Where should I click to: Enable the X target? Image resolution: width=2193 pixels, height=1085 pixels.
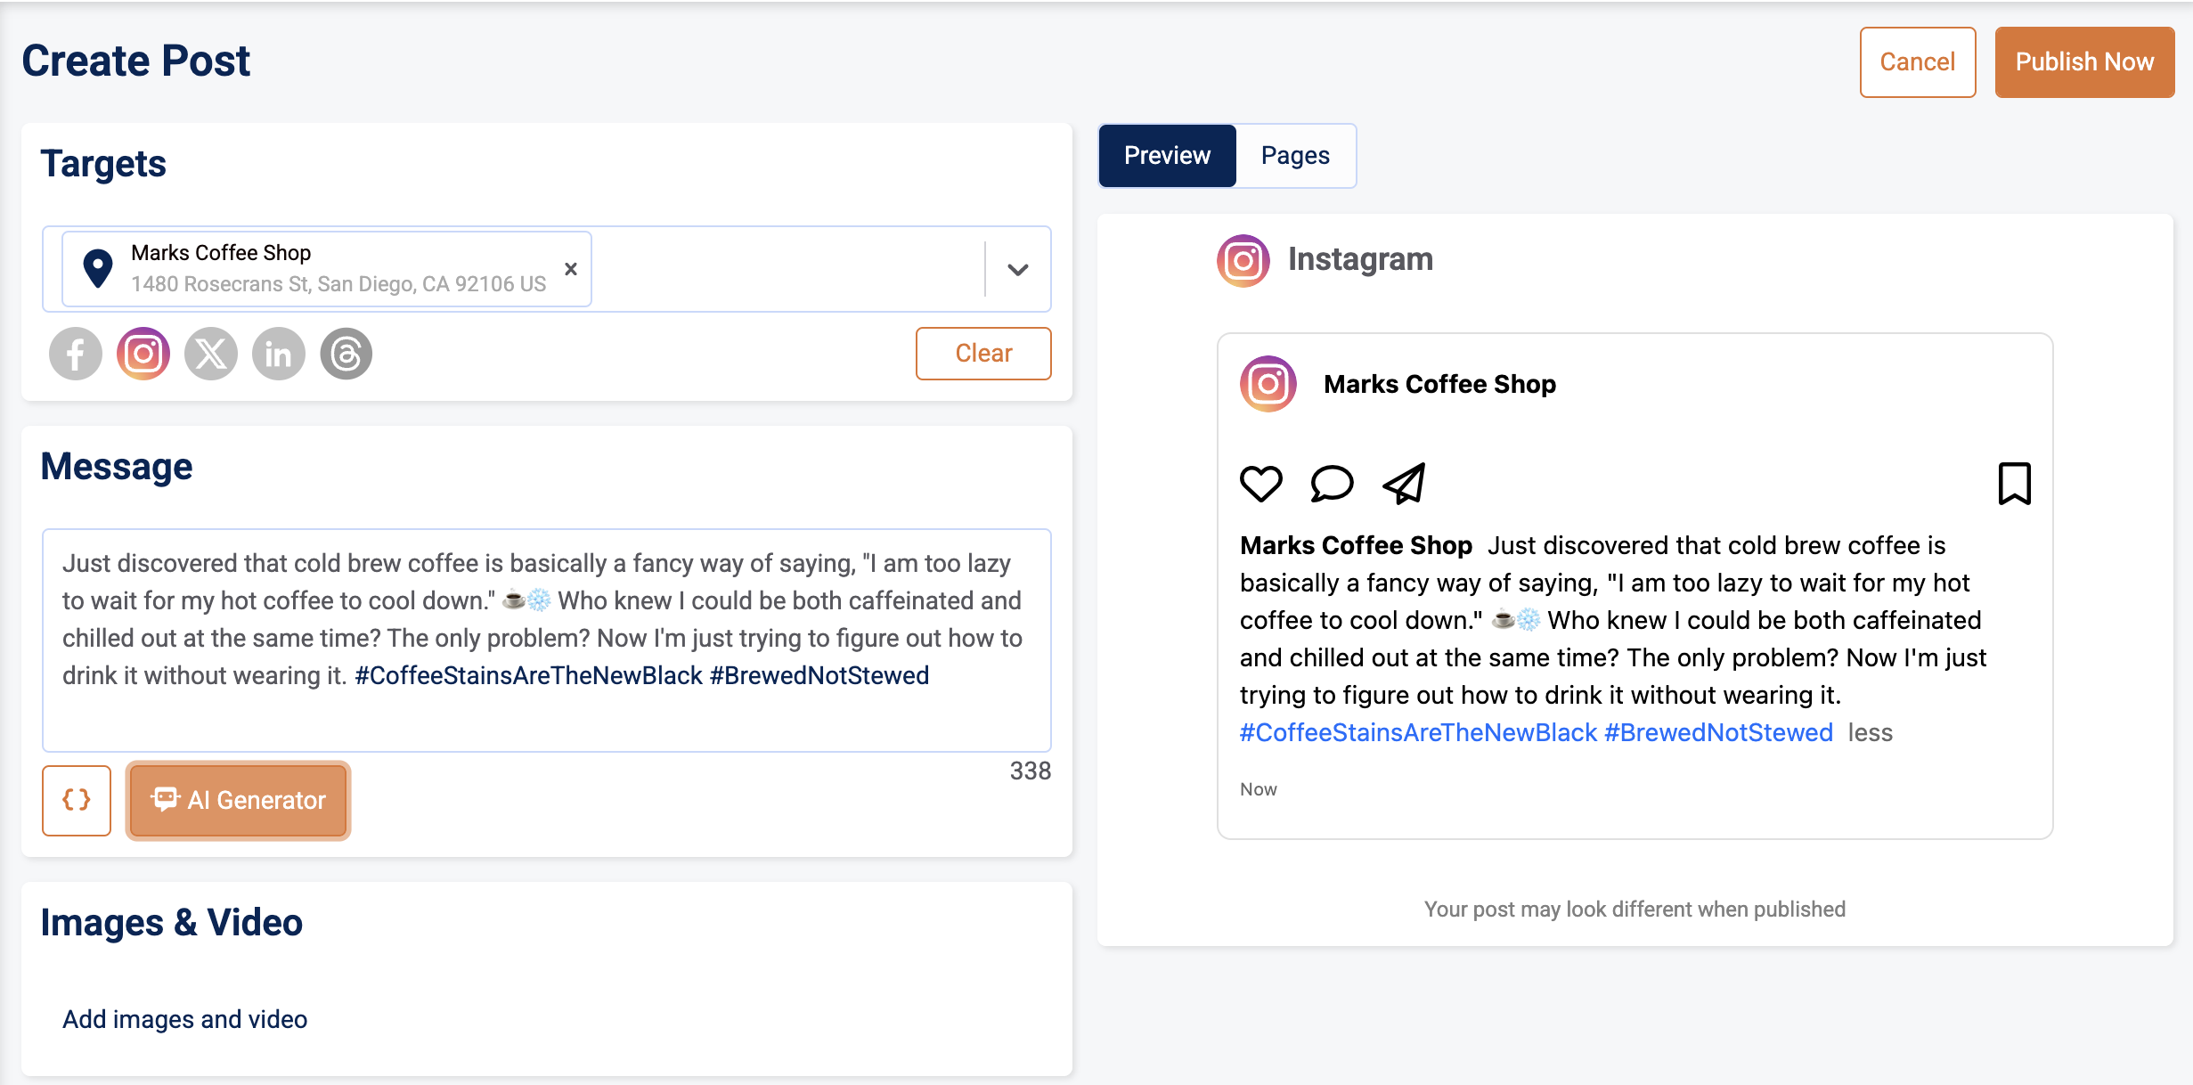click(211, 353)
